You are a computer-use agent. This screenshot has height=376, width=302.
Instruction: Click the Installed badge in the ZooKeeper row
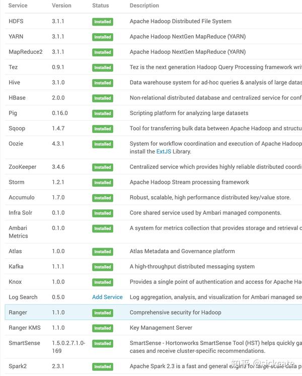102,168
